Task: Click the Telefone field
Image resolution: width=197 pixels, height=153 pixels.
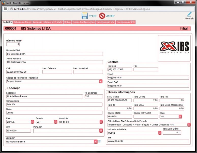Action: (x=120, y=69)
